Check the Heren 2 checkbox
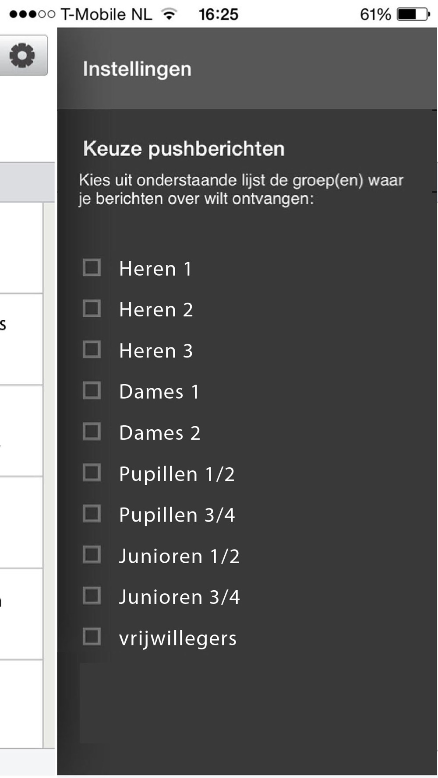This screenshot has height=778, width=438. click(x=92, y=308)
